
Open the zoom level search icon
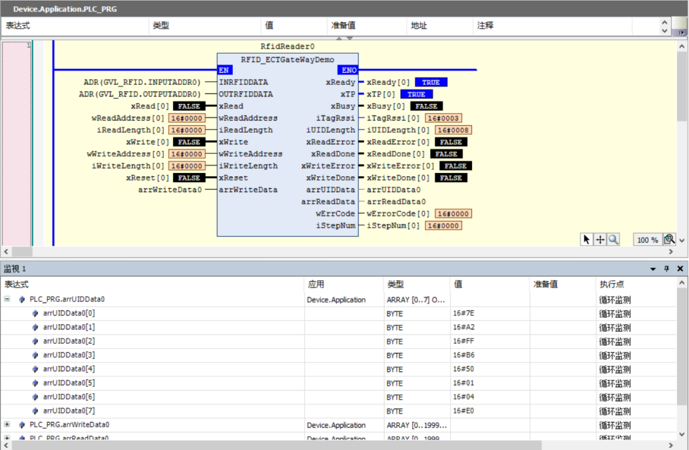(669, 239)
